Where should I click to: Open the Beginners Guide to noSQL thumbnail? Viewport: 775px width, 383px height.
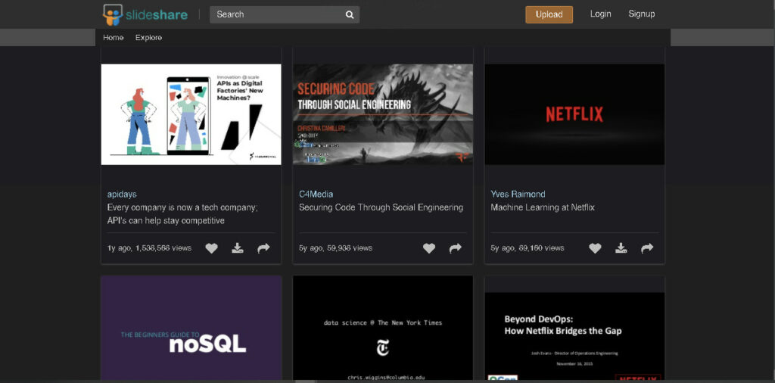(x=191, y=329)
